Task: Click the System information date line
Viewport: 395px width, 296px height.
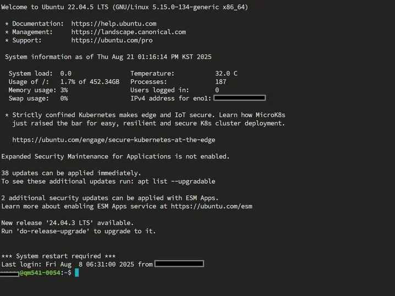Action: coord(108,57)
